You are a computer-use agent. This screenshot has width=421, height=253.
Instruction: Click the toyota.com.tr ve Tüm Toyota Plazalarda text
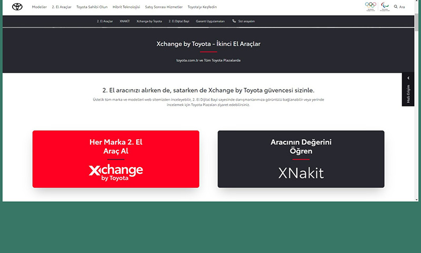pyautogui.click(x=208, y=60)
